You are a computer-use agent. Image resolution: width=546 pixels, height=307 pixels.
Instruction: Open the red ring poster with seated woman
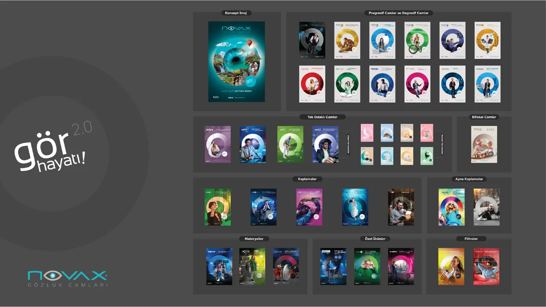(x=312, y=84)
